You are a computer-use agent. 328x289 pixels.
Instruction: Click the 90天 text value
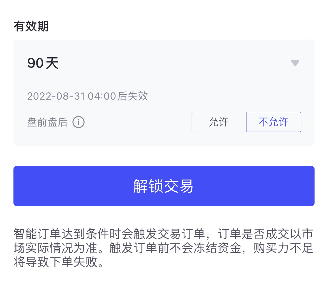(x=43, y=63)
